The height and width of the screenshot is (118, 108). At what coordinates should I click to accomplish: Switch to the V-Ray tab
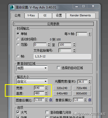(31, 16)
